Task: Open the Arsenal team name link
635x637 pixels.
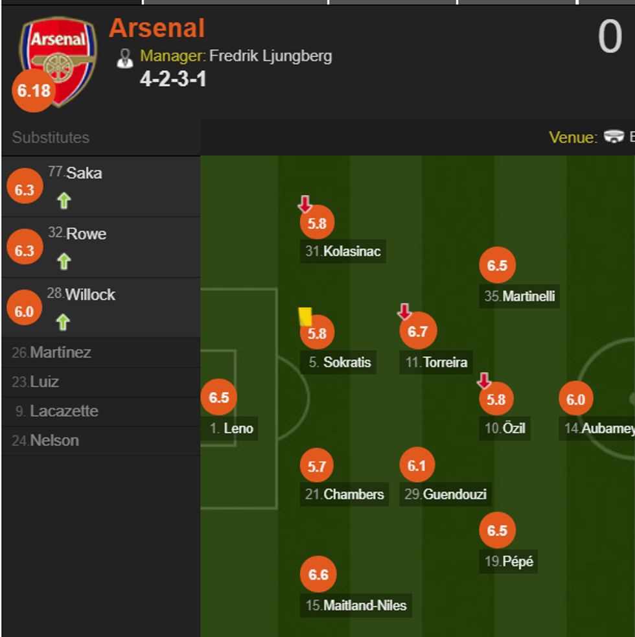Action: click(x=157, y=29)
